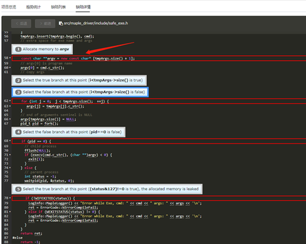This screenshot has width=306, height=244.
Task: Click the src/maple_driver/include/safe_exe.h file path
Action: 96,23
